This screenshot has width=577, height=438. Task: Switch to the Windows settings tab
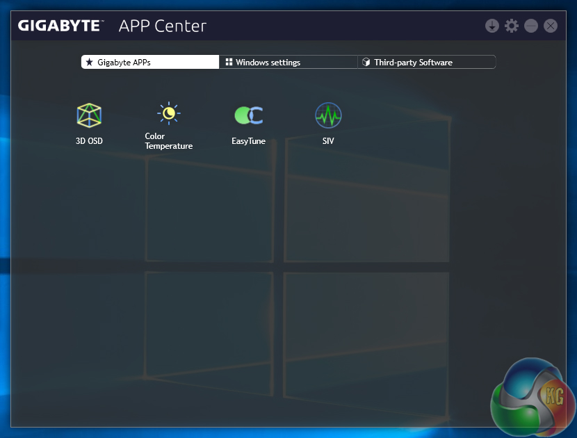coord(288,62)
